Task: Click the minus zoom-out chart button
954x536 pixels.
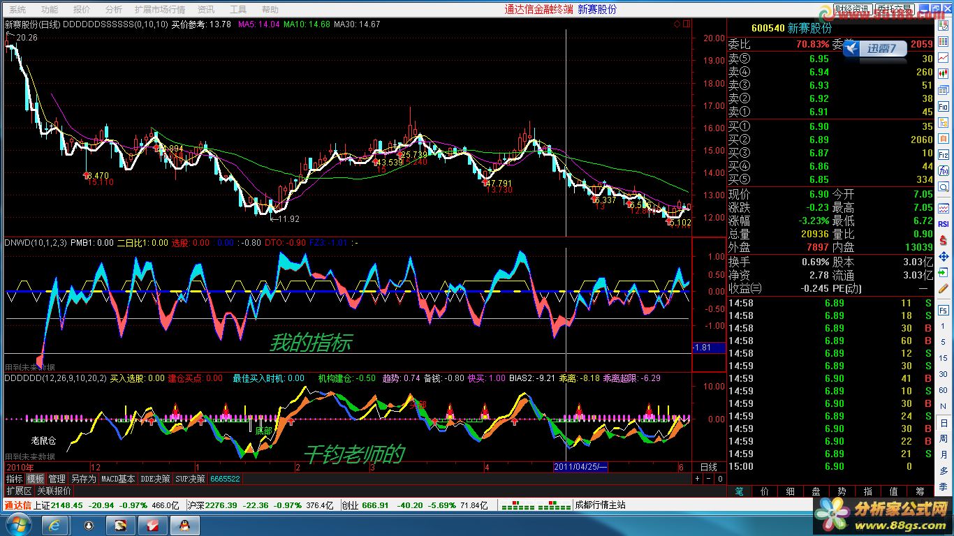Action: point(708,479)
